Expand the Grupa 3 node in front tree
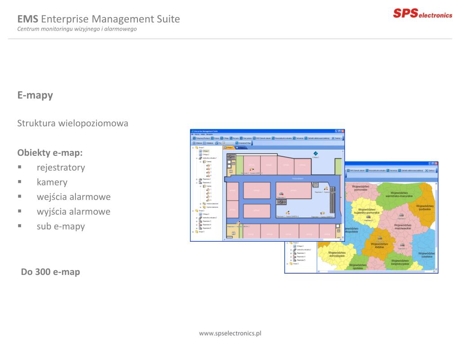Image resolution: width=460 pixels, height=345 pixels. (193, 232)
